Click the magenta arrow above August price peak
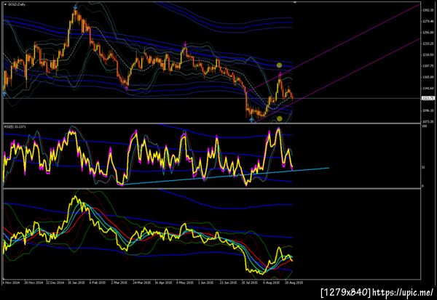The height and width of the screenshot is (300, 437). [280, 74]
